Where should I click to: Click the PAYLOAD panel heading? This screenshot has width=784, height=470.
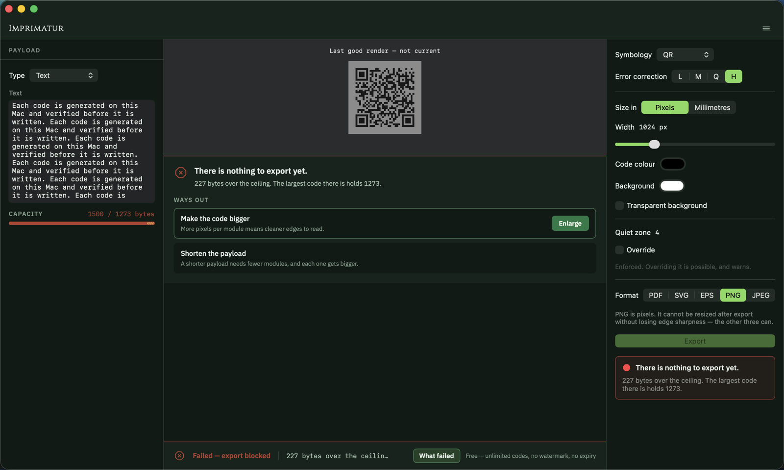pos(24,50)
